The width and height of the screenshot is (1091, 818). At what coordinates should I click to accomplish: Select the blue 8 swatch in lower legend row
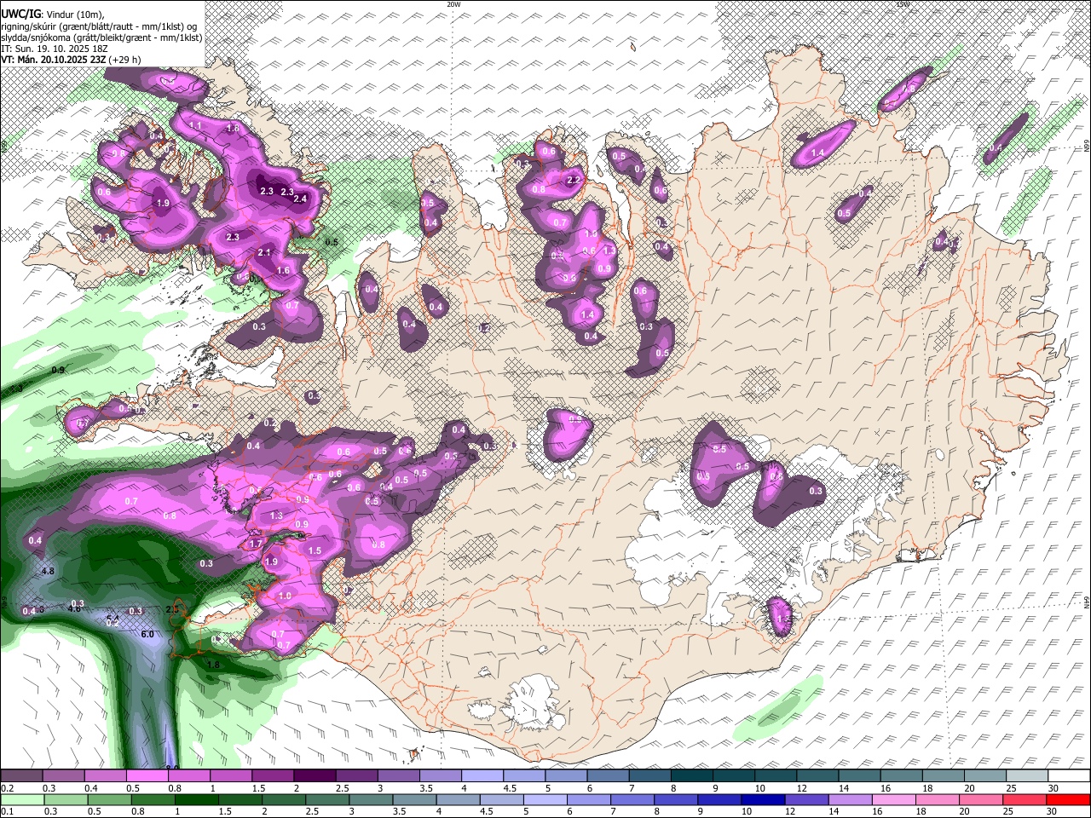[676, 800]
